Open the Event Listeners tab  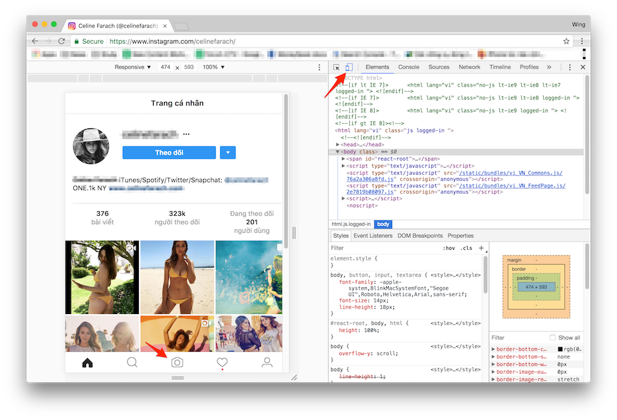tap(373, 236)
